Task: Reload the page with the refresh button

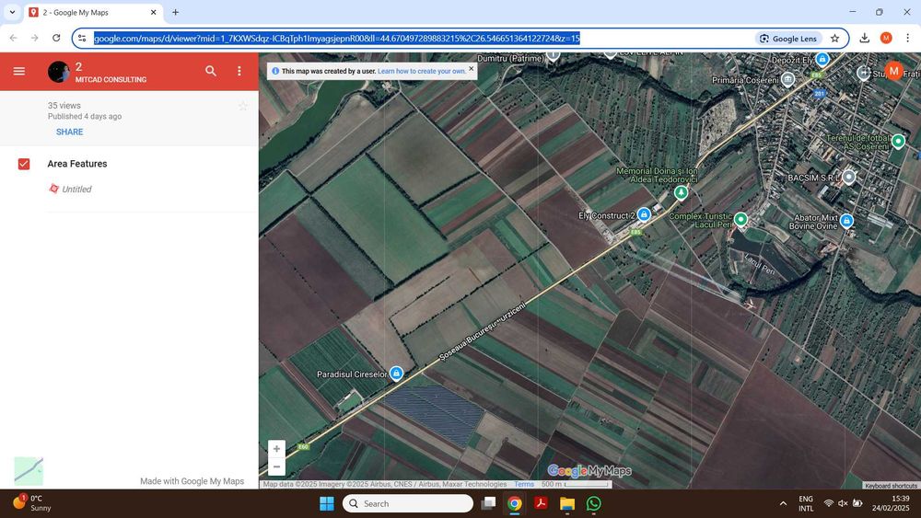Action: point(56,38)
